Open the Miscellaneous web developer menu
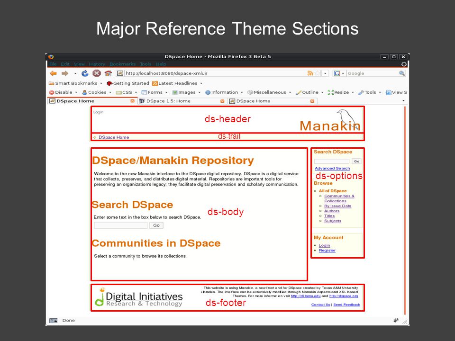This screenshot has height=341, width=455. 269,92
